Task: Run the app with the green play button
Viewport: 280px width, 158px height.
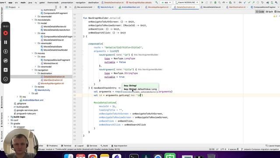Action: click(202, 3)
